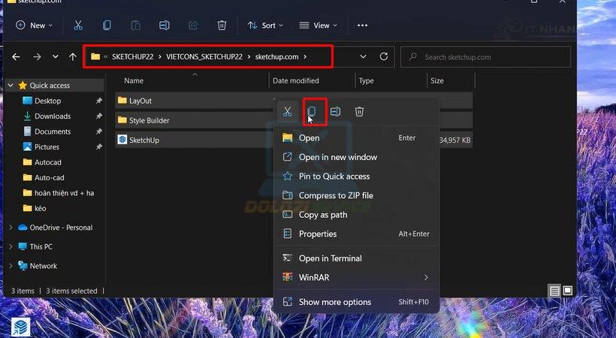
Task: Choose Compress to ZIP file
Action: (335, 195)
